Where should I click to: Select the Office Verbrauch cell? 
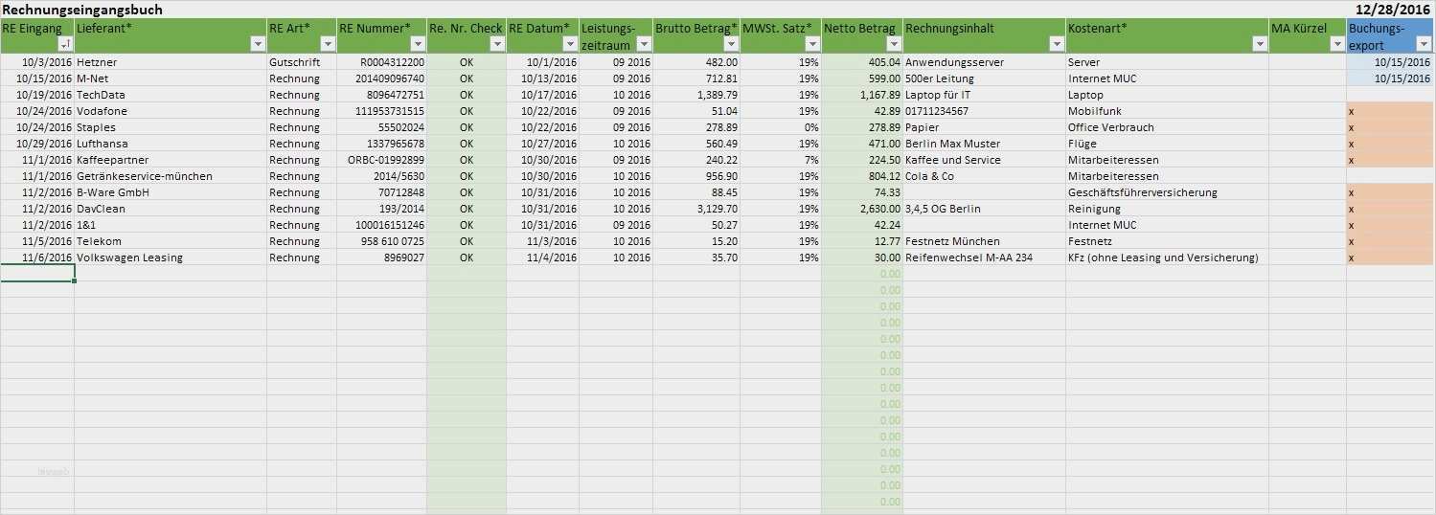[x=1167, y=127]
